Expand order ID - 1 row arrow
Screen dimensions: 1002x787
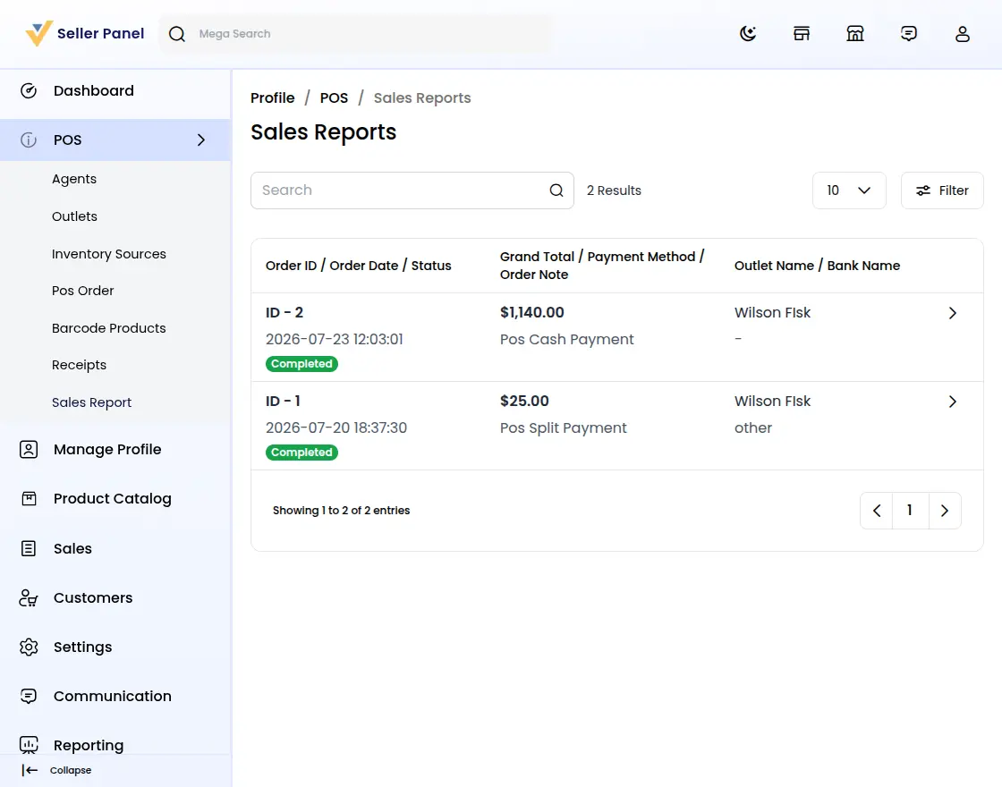click(x=953, y=402)
